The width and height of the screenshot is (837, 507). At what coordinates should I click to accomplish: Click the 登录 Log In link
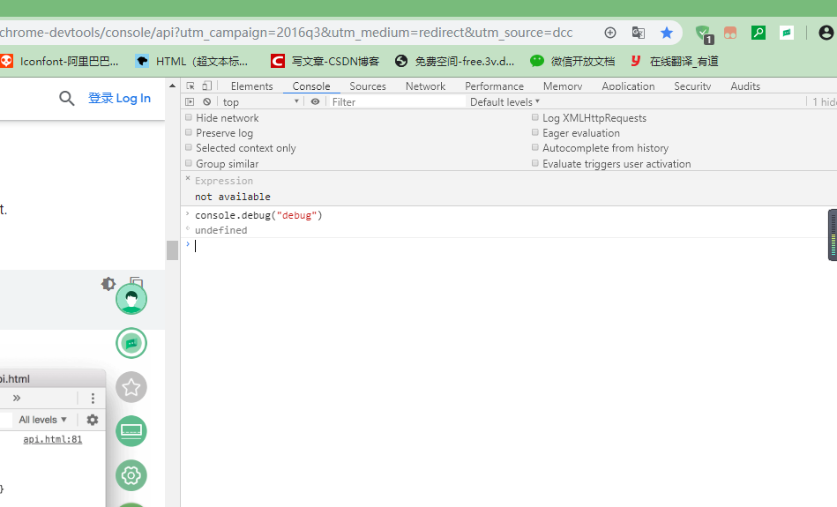coord(119,98)
